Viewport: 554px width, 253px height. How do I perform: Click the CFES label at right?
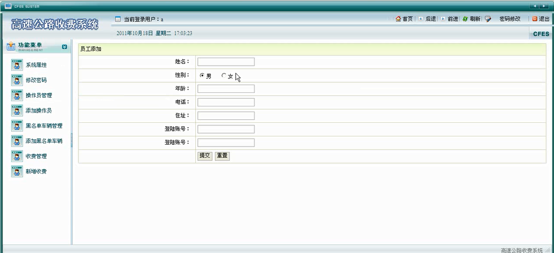pos(541,34)
